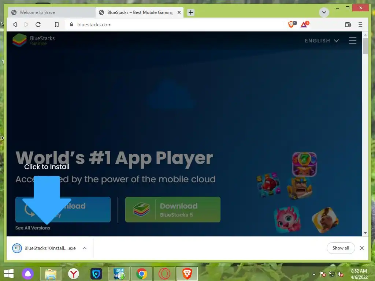
Task: Expand download item options chevron
Action: pyautogui.click(x=85, y=248)
